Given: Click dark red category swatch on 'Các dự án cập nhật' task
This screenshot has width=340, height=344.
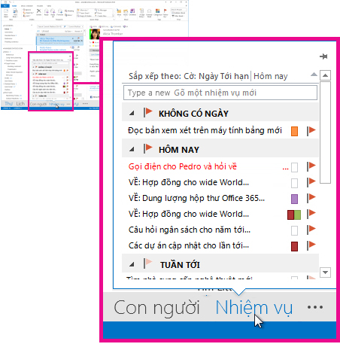Looking at the screenshot, I should (x=294, y=246).
